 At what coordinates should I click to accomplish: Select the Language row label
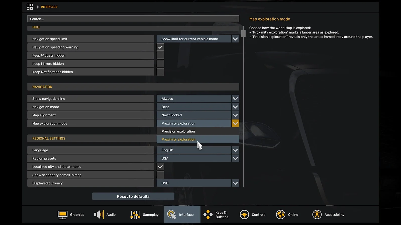tap(91, 150)
